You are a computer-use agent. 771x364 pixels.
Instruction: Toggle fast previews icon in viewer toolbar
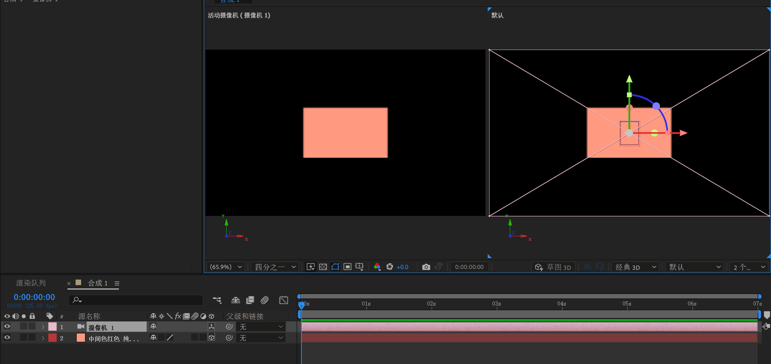click(311, 267)
